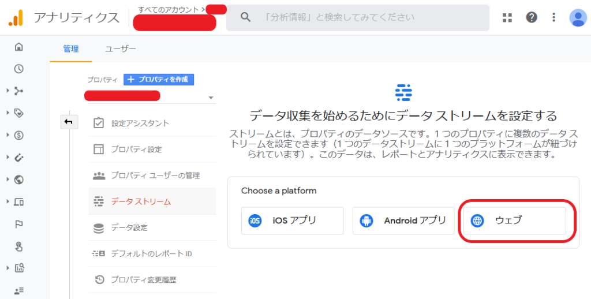Click the web globe platform icon
The image size is (591, 299).
[477, 220]
